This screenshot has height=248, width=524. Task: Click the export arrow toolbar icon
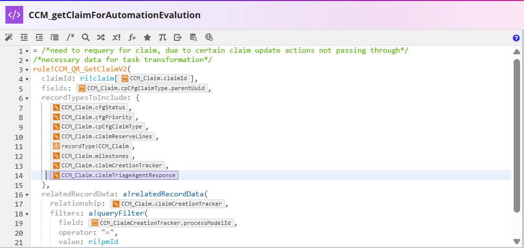click(178, 37)
